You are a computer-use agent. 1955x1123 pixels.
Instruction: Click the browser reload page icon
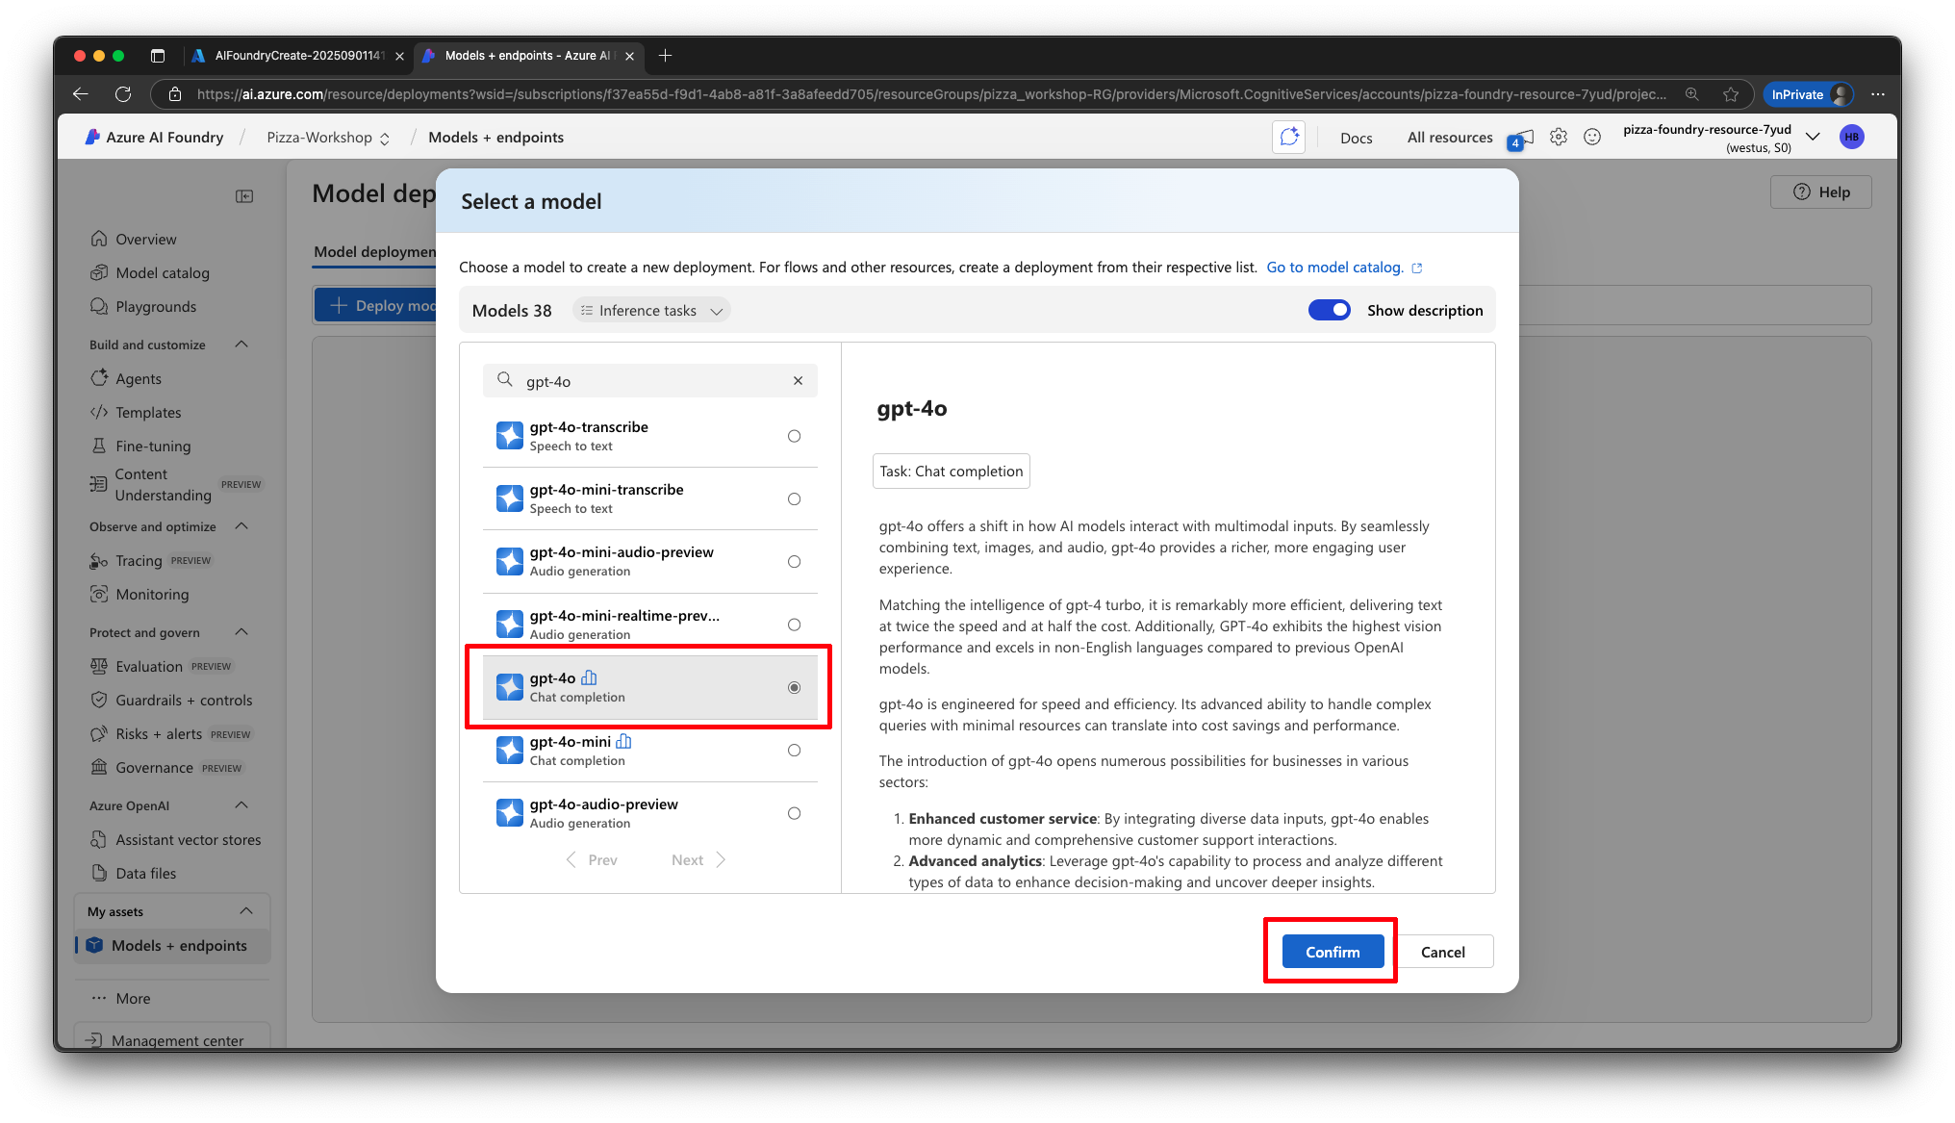[123, 94]
